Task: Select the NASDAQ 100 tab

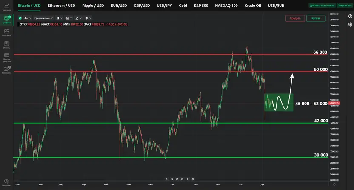Action: pyautogui.click(x=226, y=6)
